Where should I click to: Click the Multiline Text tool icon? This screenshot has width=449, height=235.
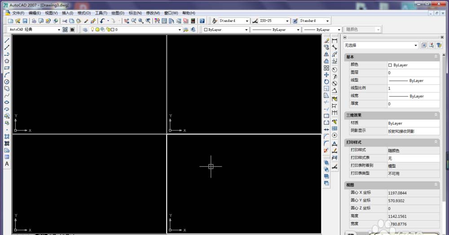[7, 164]
